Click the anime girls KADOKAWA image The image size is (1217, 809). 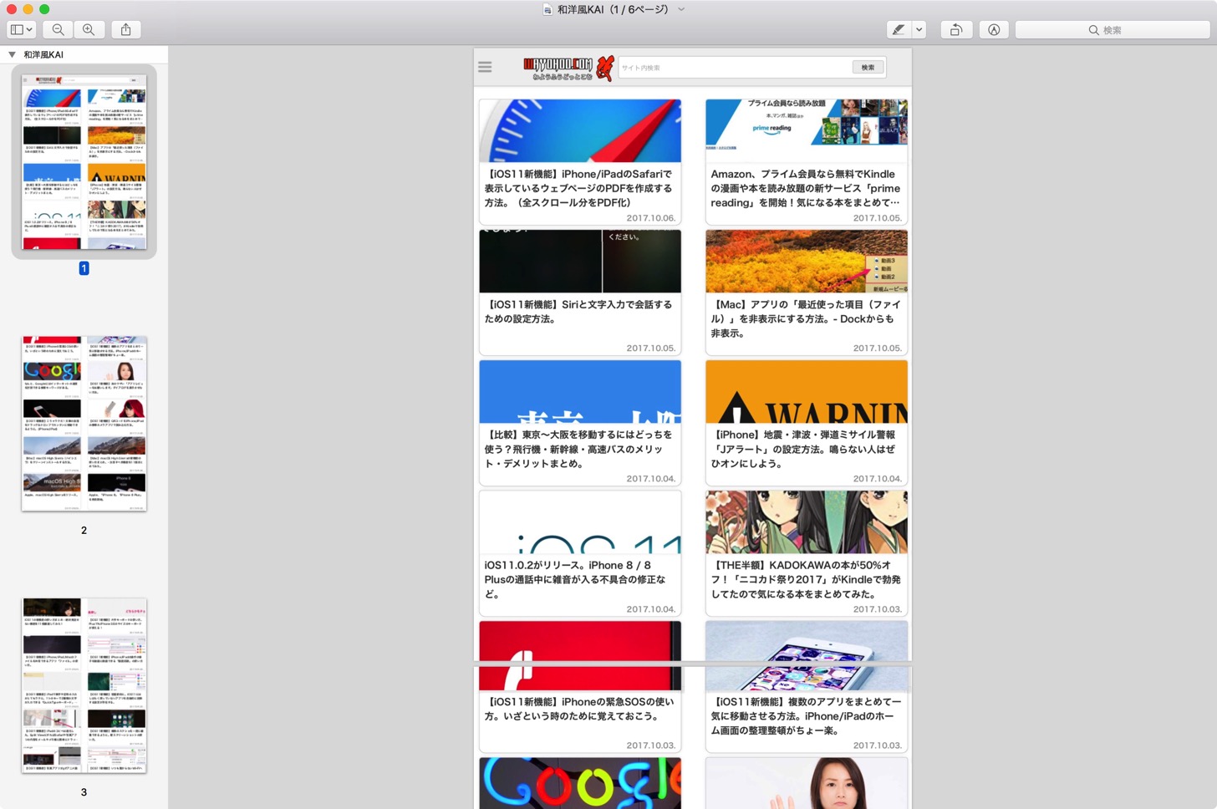click(807, 522)
